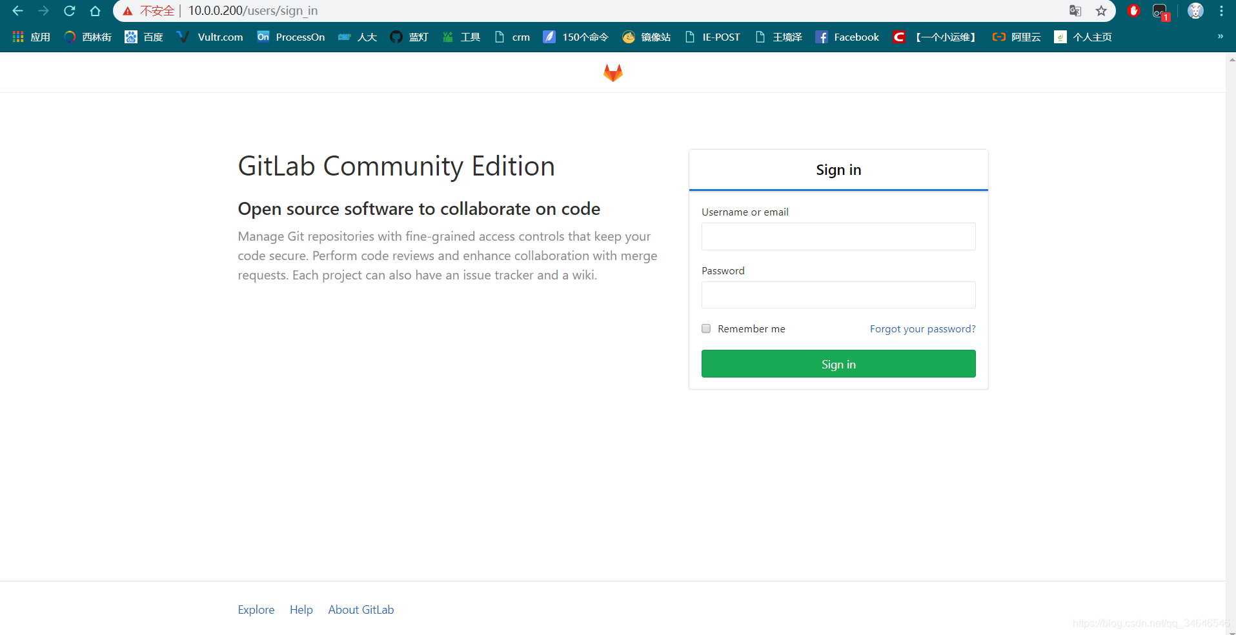Open the Help footer link

click(x=301, y=610)
